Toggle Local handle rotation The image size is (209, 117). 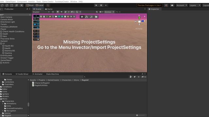40,5
